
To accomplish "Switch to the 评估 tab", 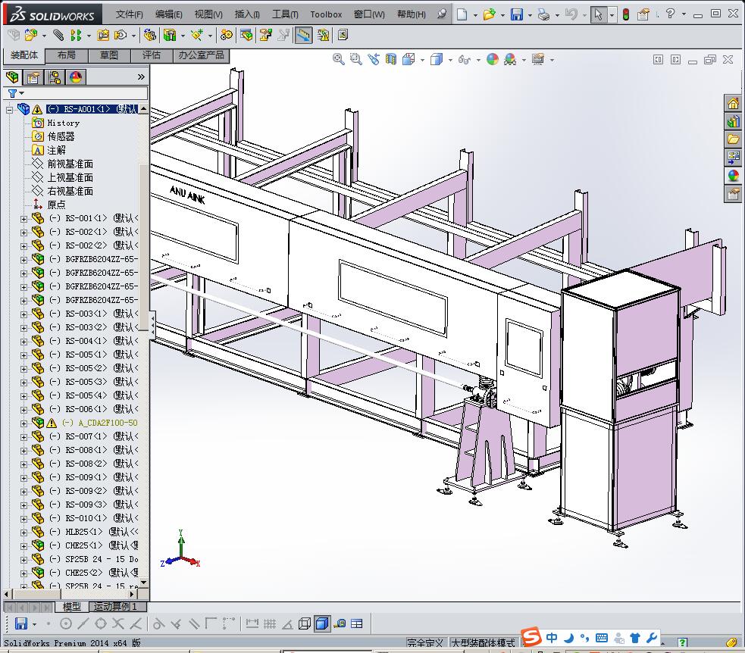I will 152,55.
